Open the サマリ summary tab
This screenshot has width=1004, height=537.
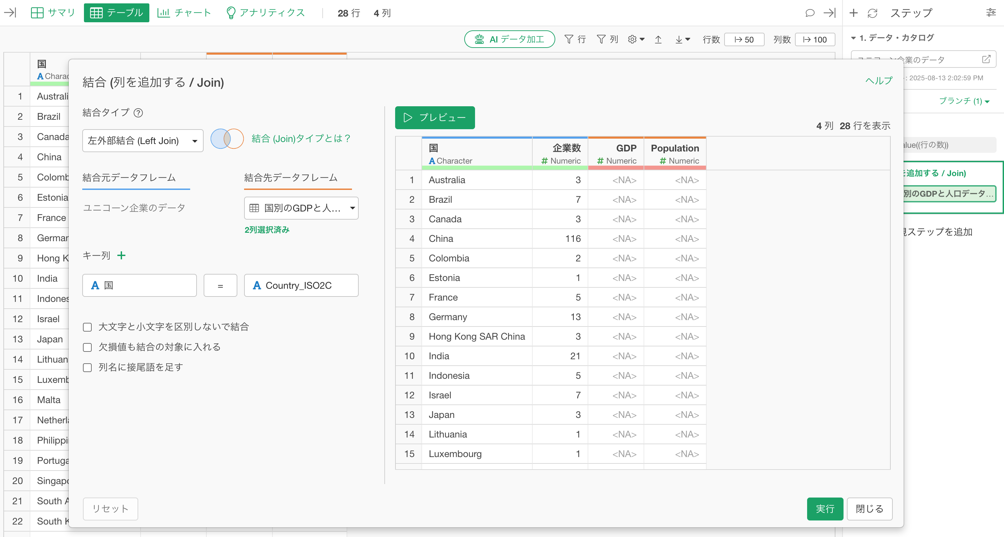pos(53,13)
